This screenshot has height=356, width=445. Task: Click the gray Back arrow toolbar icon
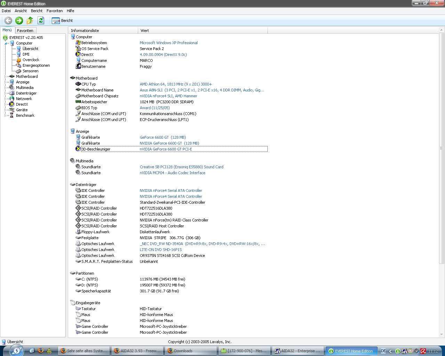pyautogui.click(x=8, y=21)
